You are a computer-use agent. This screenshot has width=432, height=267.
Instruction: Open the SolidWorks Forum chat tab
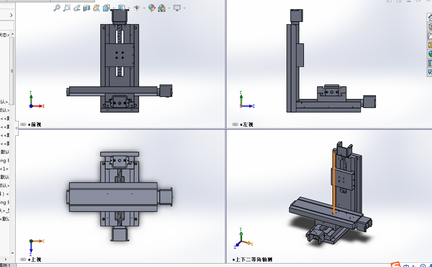click(x=430, y=72)
